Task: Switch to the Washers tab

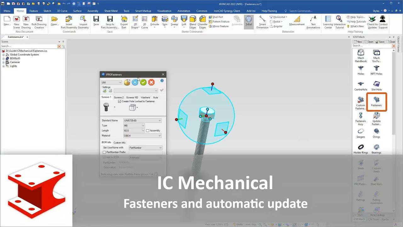Action: 145,97
